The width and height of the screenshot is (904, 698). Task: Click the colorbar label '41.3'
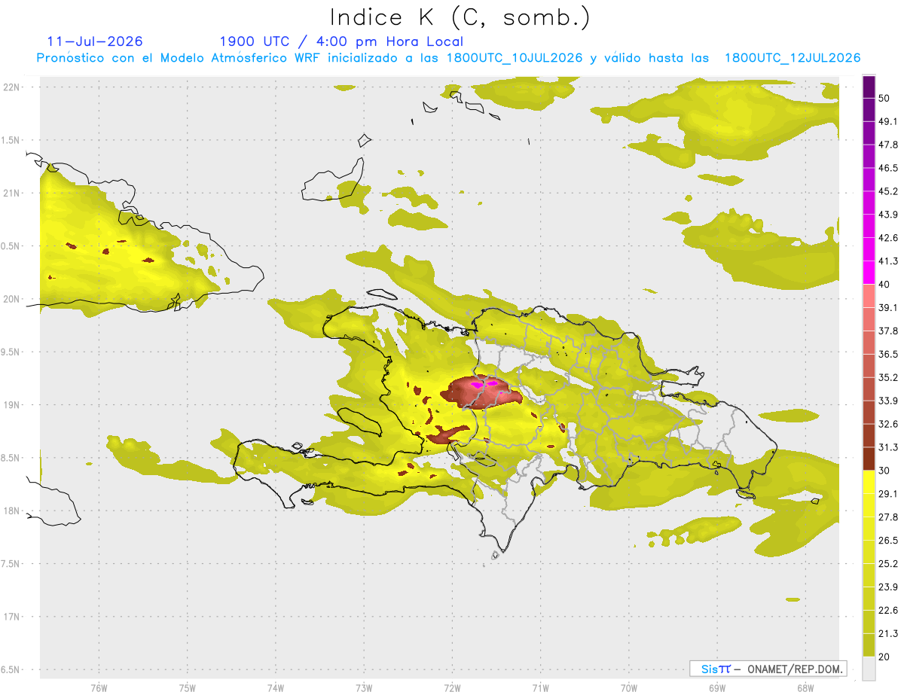pyautogui.click(x=888, y=261)
